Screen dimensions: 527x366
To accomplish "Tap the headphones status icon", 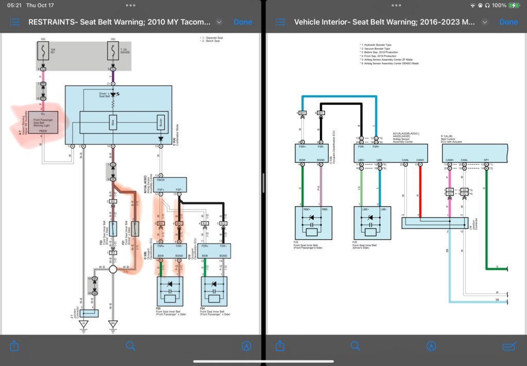I will coord(487,5).
